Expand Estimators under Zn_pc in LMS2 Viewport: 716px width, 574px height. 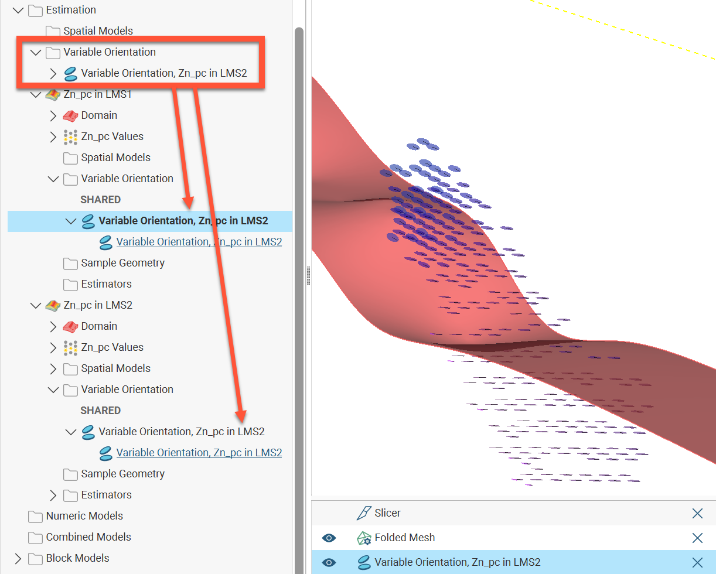(53, 495)
